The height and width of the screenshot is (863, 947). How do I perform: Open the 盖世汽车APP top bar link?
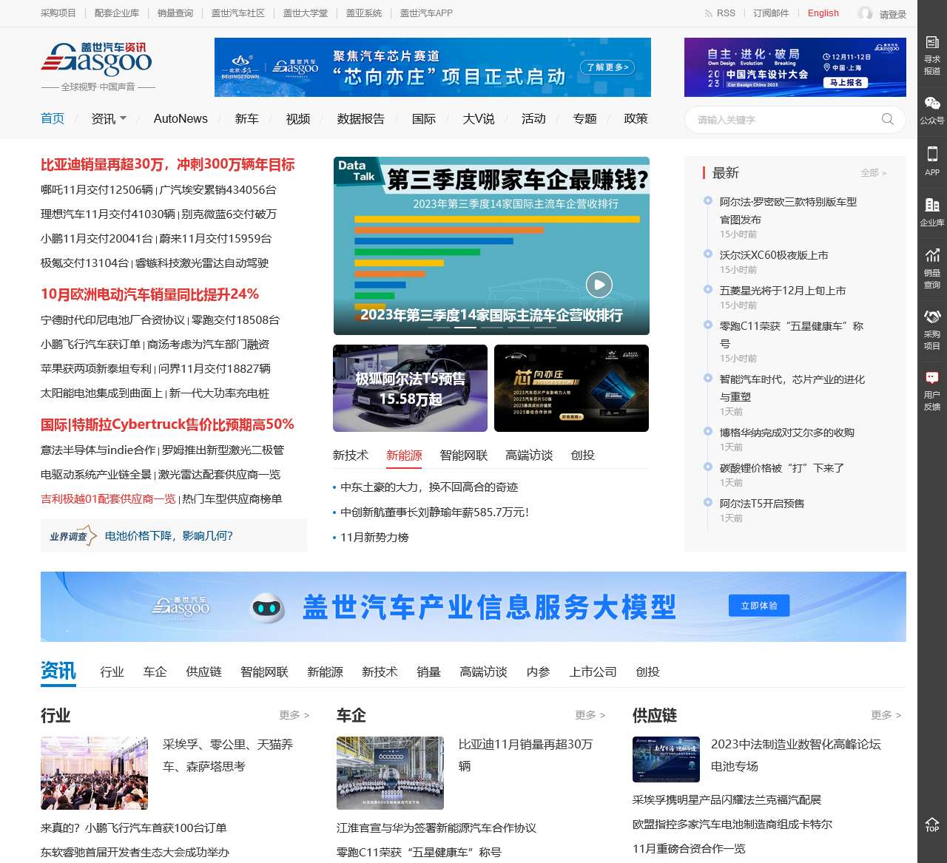tap(426, 13)
